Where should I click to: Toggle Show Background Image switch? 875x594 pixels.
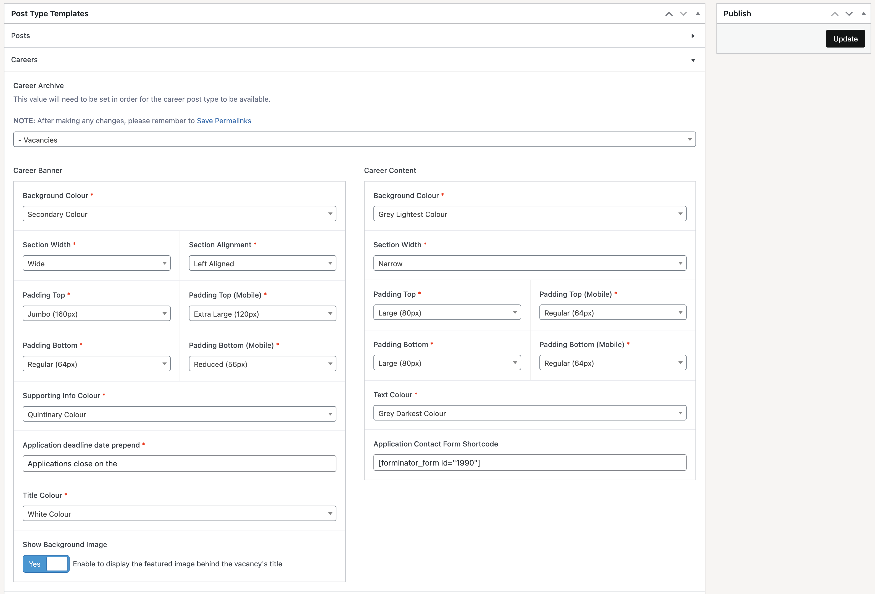point(46,564)
